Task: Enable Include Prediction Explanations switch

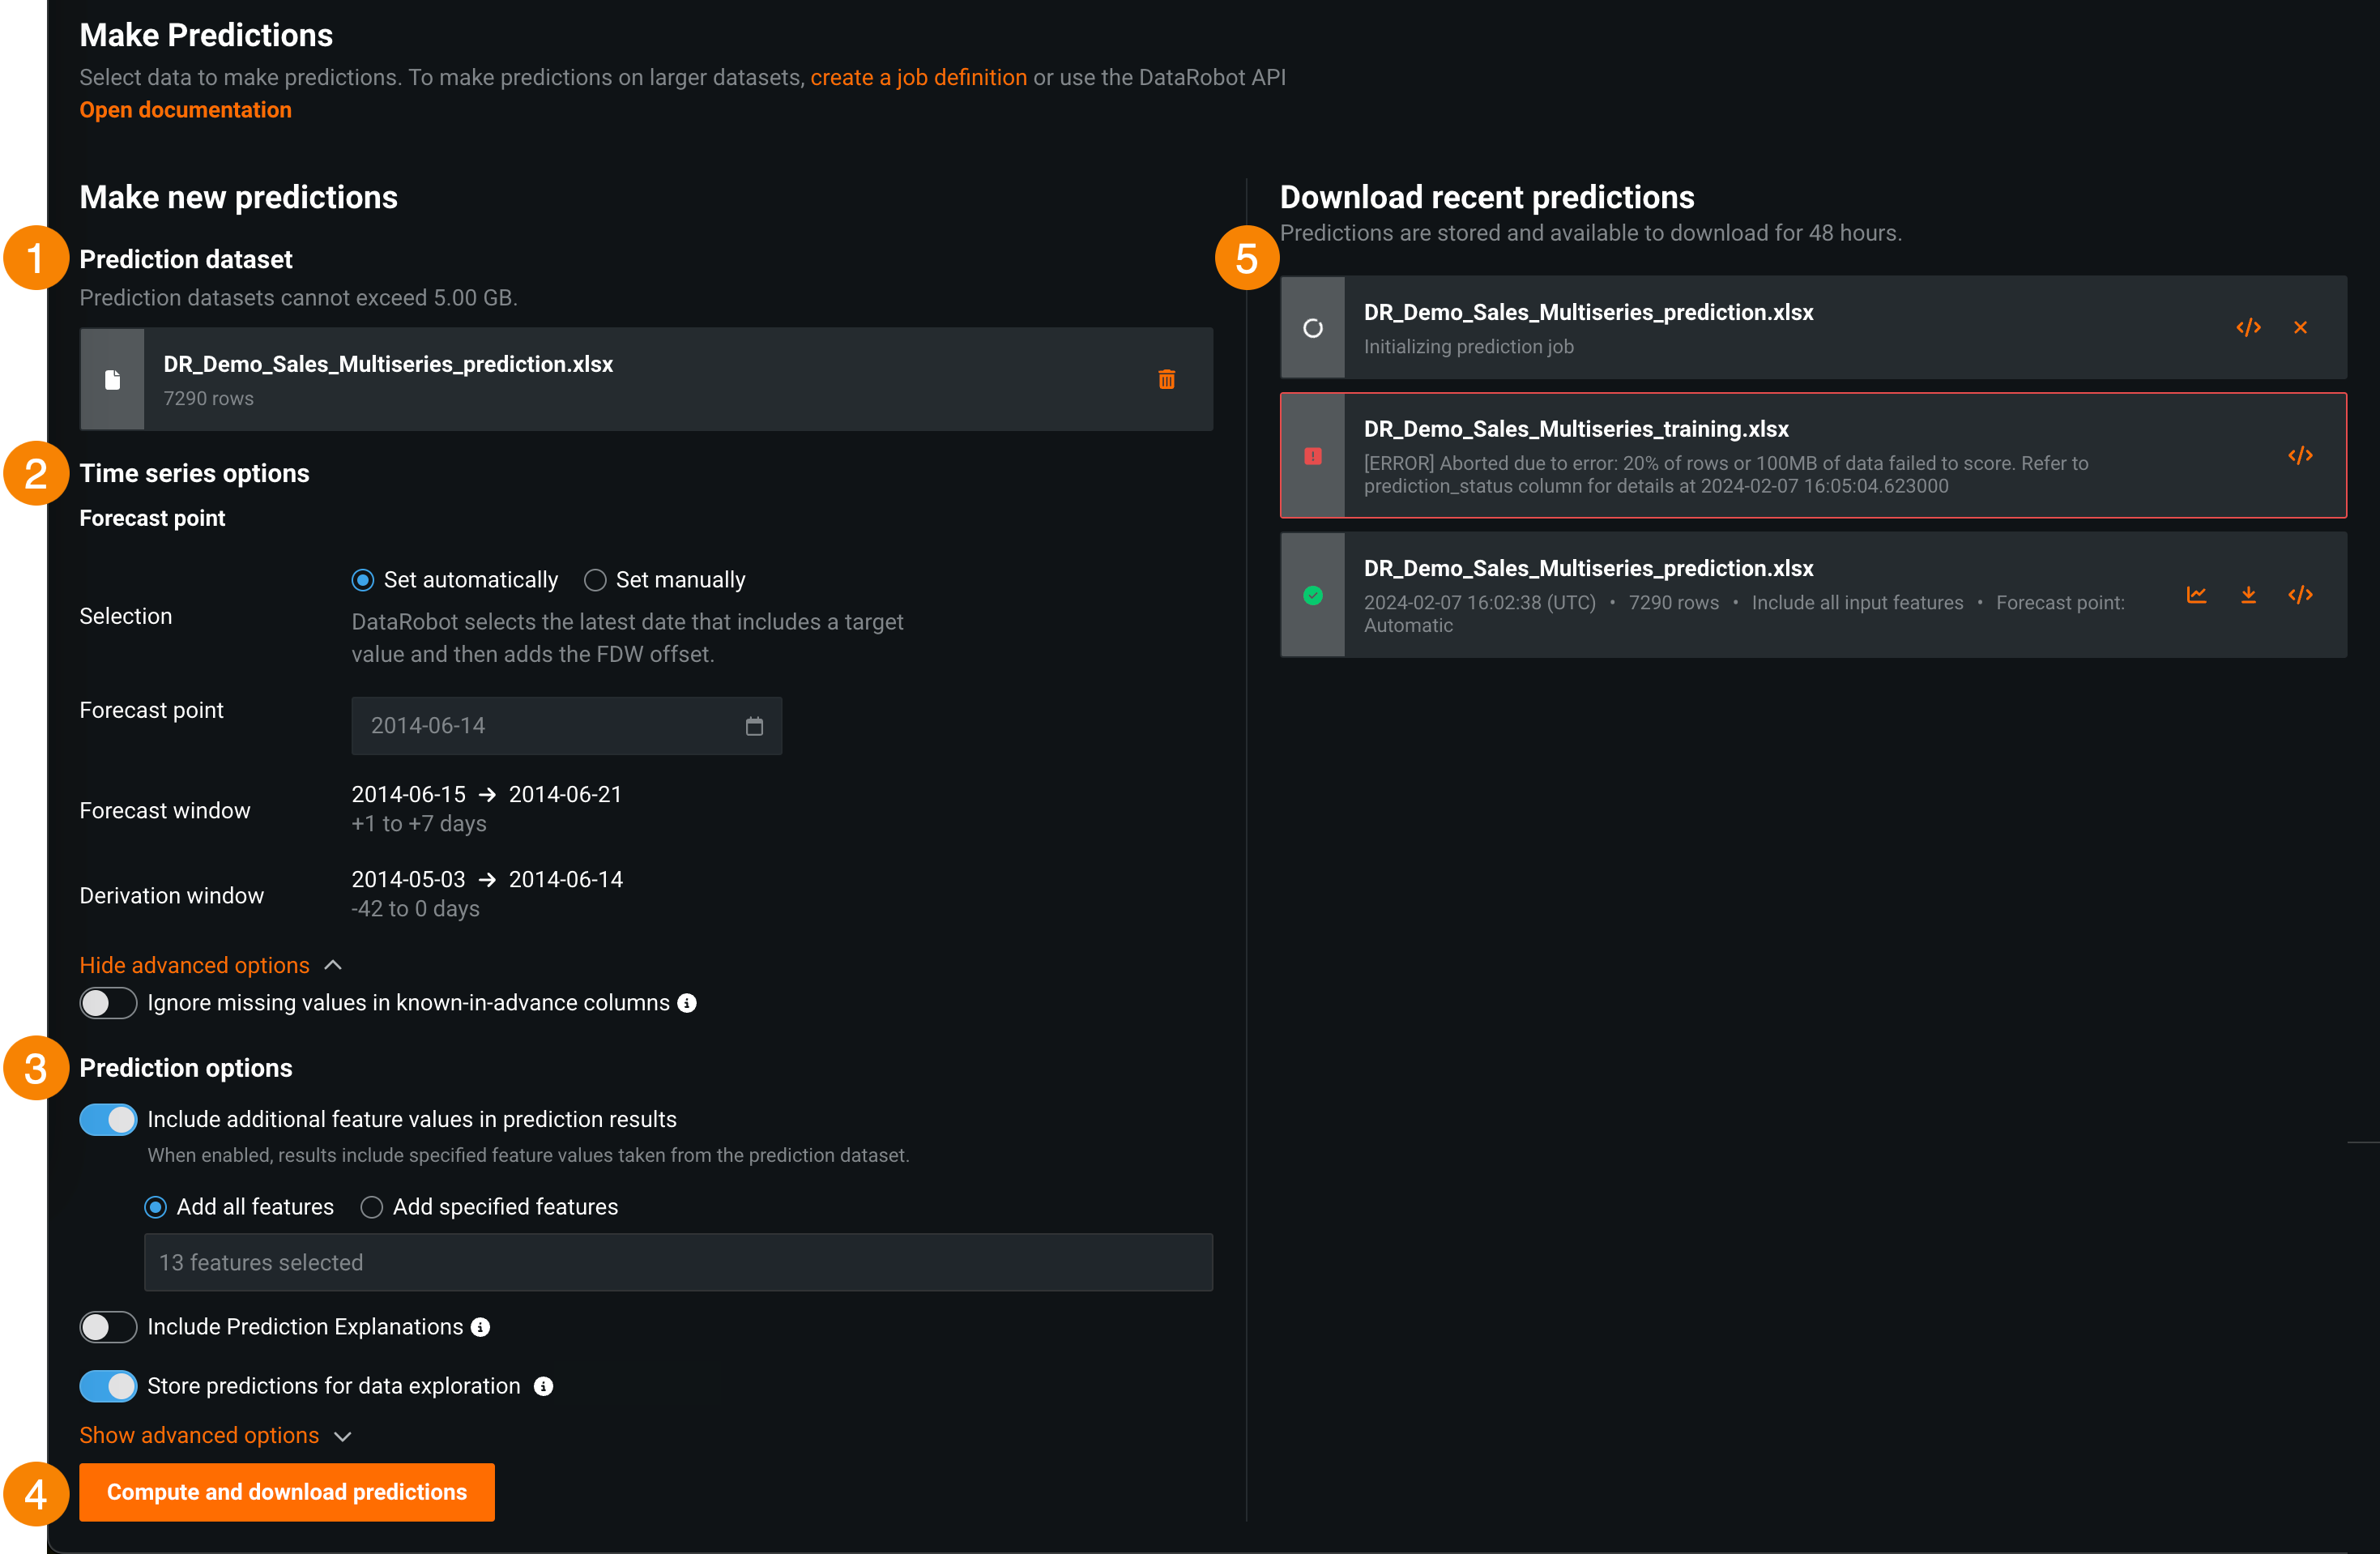Action: coord(108,1327)
